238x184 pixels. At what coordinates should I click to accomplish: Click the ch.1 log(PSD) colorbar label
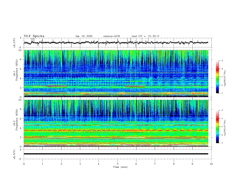click(x=225, y=78)
